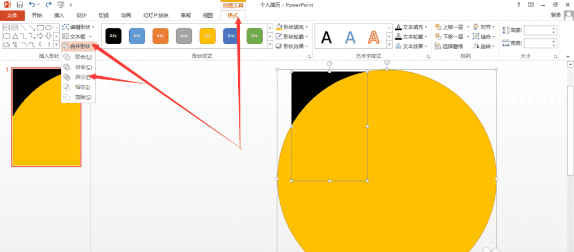Open 文本填充 (Text Fill) dropdown

pyautogui.click(x=411, y=27)
